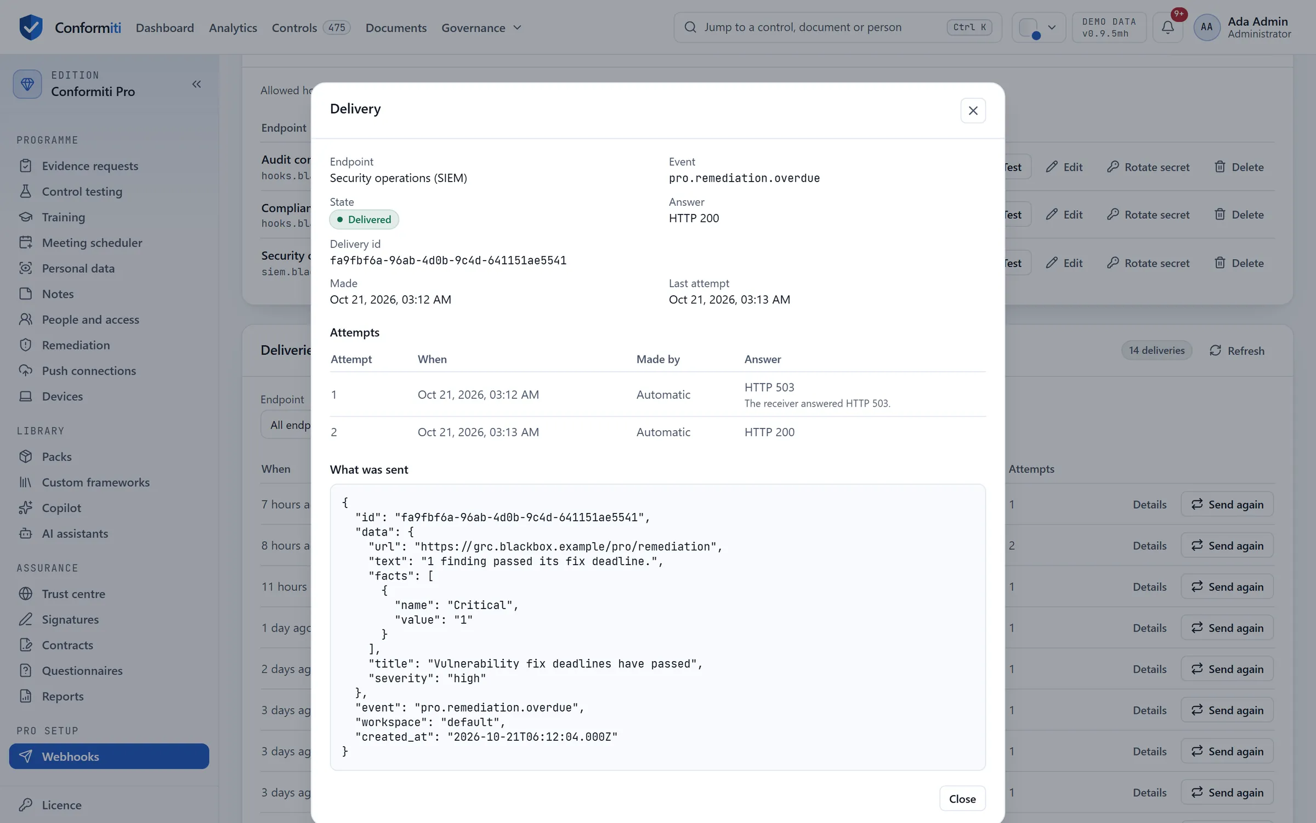Open People and access
Screen dimensions: 1316x823
pos(109,319)
